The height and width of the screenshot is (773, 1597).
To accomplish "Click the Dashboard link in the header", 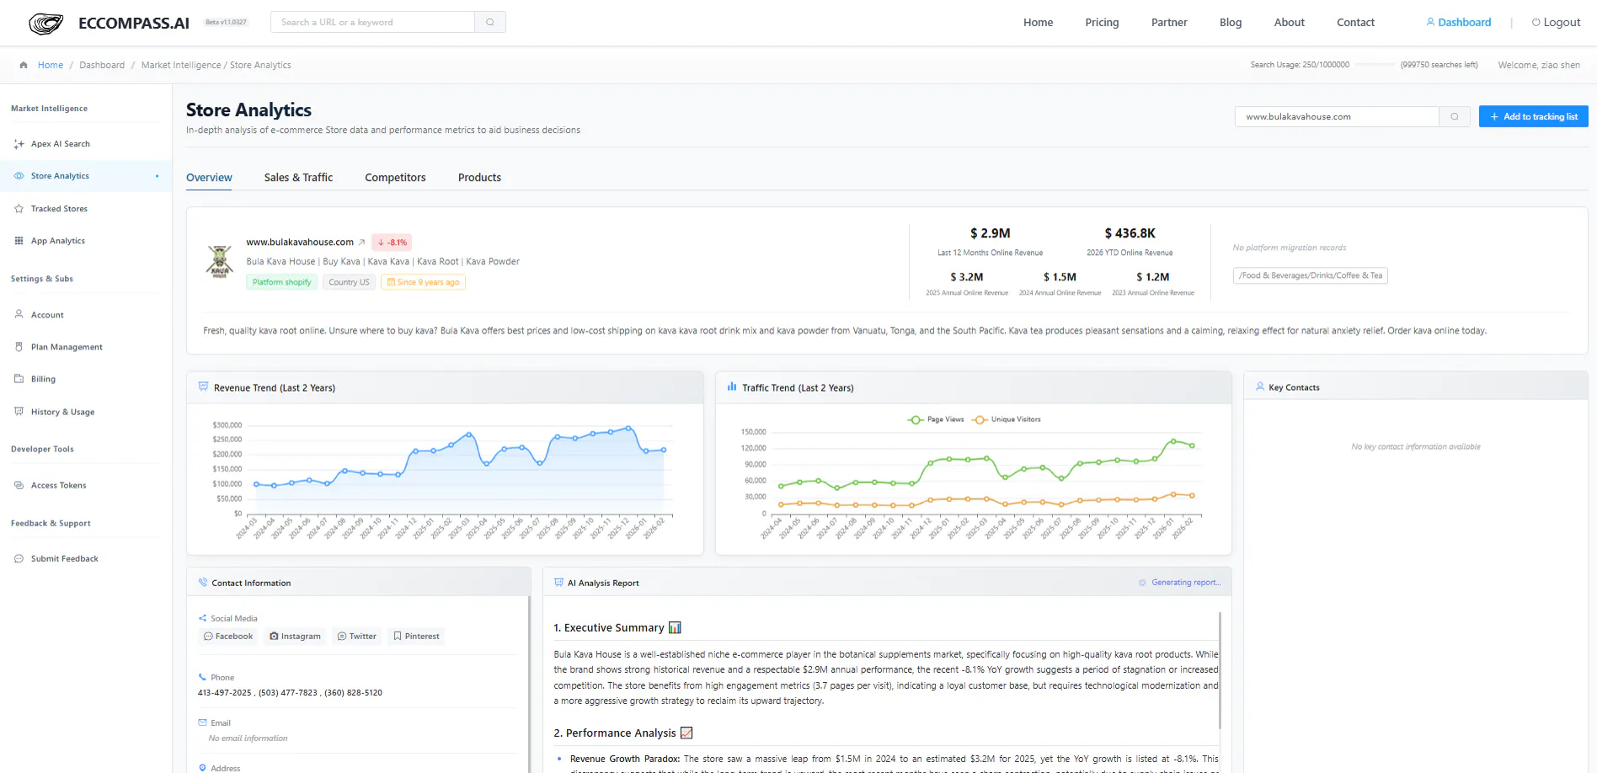I will 1458,23.
